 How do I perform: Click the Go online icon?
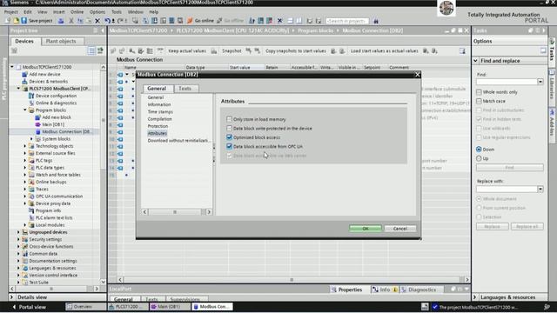tap(190, 21)
